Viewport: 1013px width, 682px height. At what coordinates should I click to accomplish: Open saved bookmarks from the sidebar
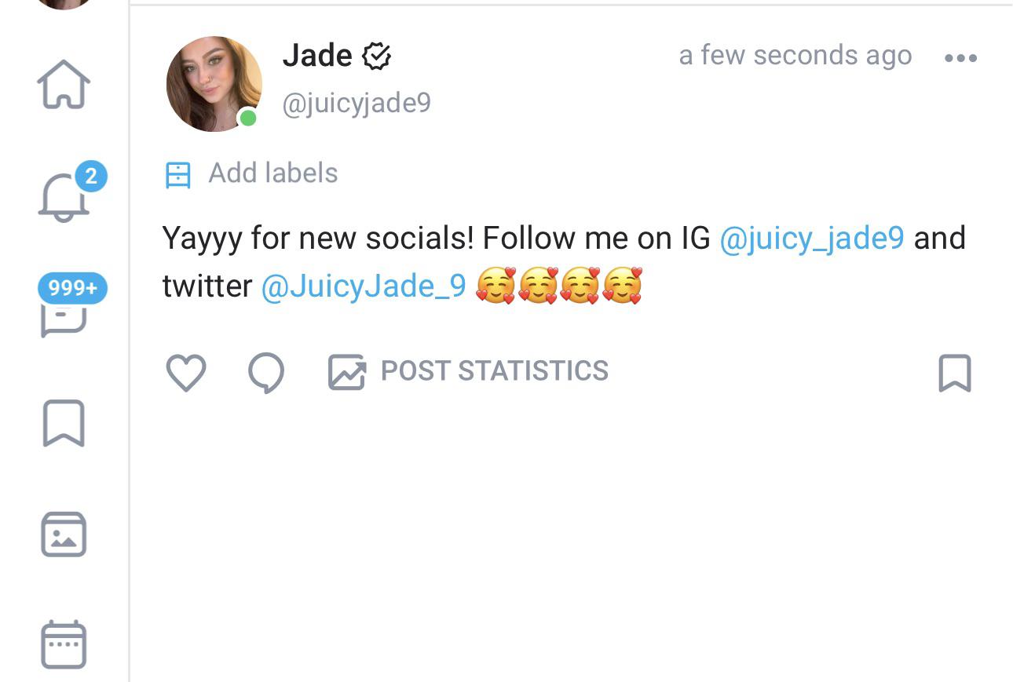pos(63,424)
